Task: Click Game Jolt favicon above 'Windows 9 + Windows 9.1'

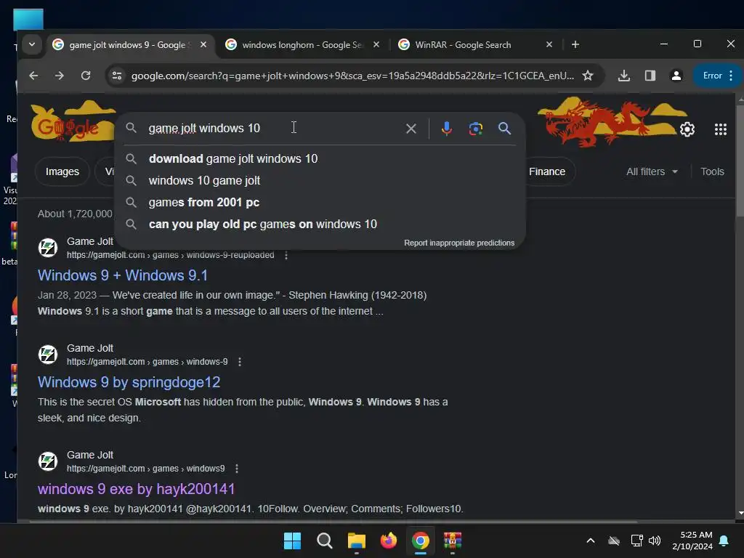Action: click(x=48, y=248)
